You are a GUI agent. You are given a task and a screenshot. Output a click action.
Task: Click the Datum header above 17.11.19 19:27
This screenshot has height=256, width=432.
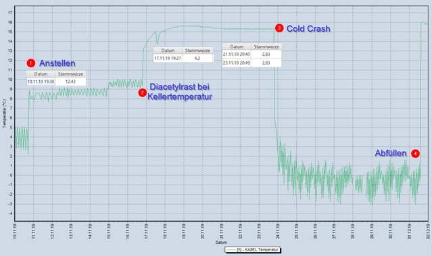tap(168, 51)
